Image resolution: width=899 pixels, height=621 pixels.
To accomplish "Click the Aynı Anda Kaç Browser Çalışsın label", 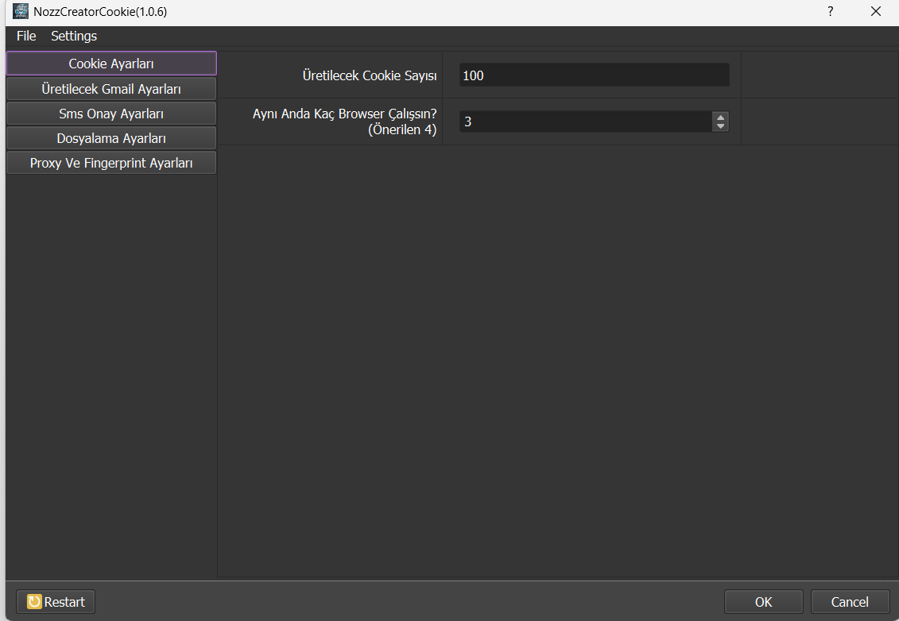I will [x=345, y=121].
